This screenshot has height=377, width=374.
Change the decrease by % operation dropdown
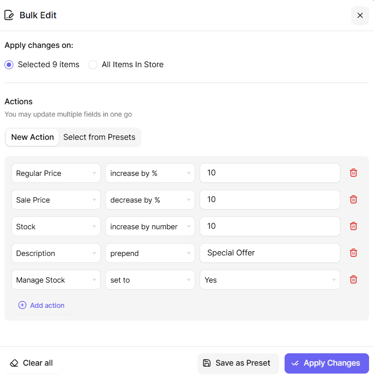coord(150,200)
